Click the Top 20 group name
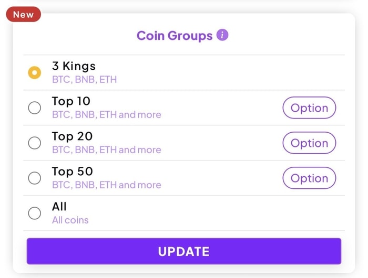This screenshot has width=368, height=278. (72, 136)
